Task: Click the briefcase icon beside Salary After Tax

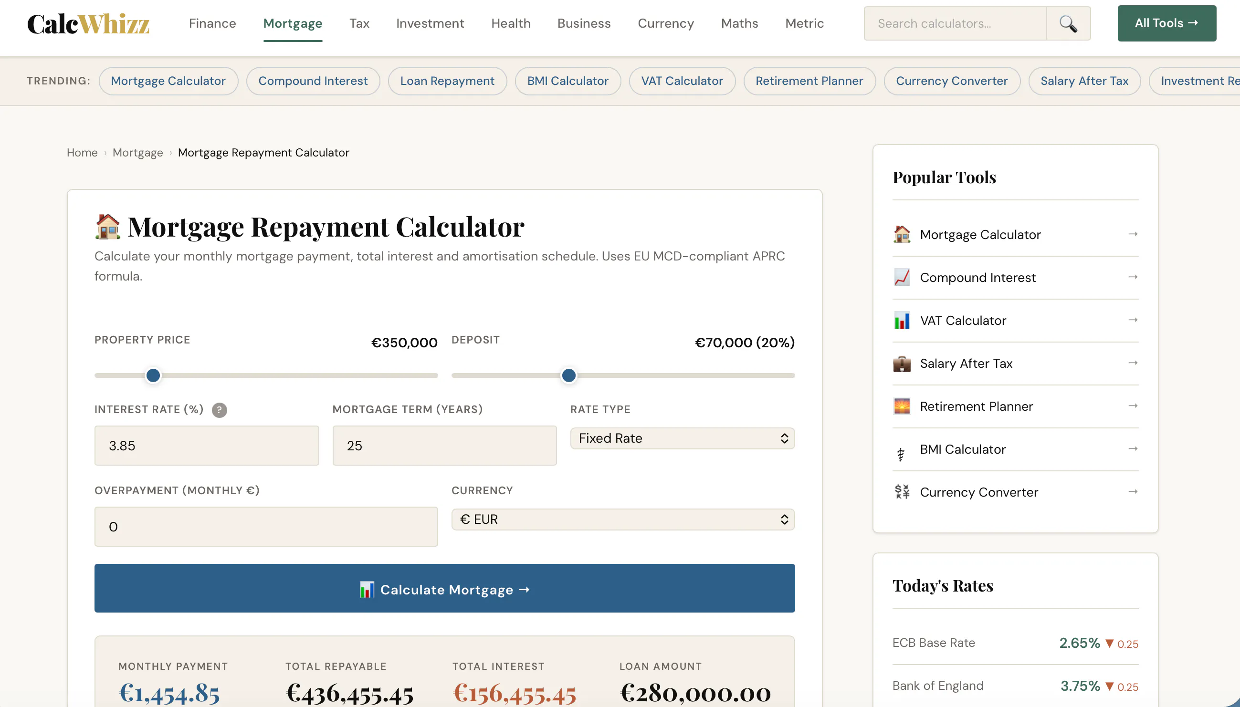Action: pos(902,363)
